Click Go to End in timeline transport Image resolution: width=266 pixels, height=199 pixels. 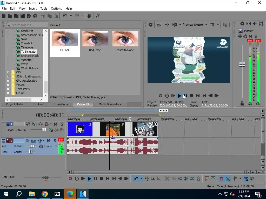(114, 179)
